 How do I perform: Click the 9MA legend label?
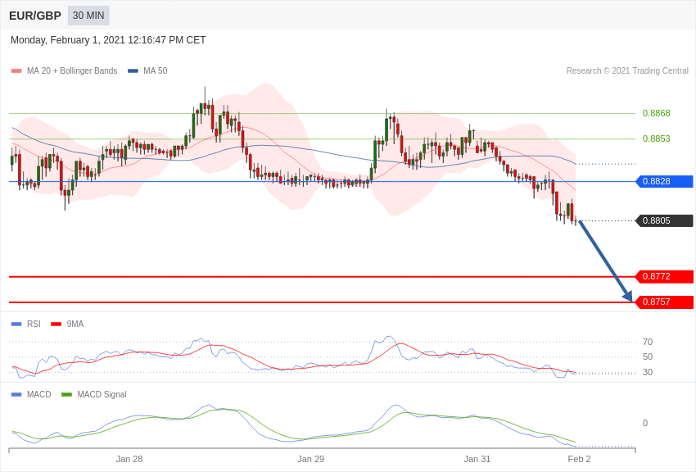(75, 324)
